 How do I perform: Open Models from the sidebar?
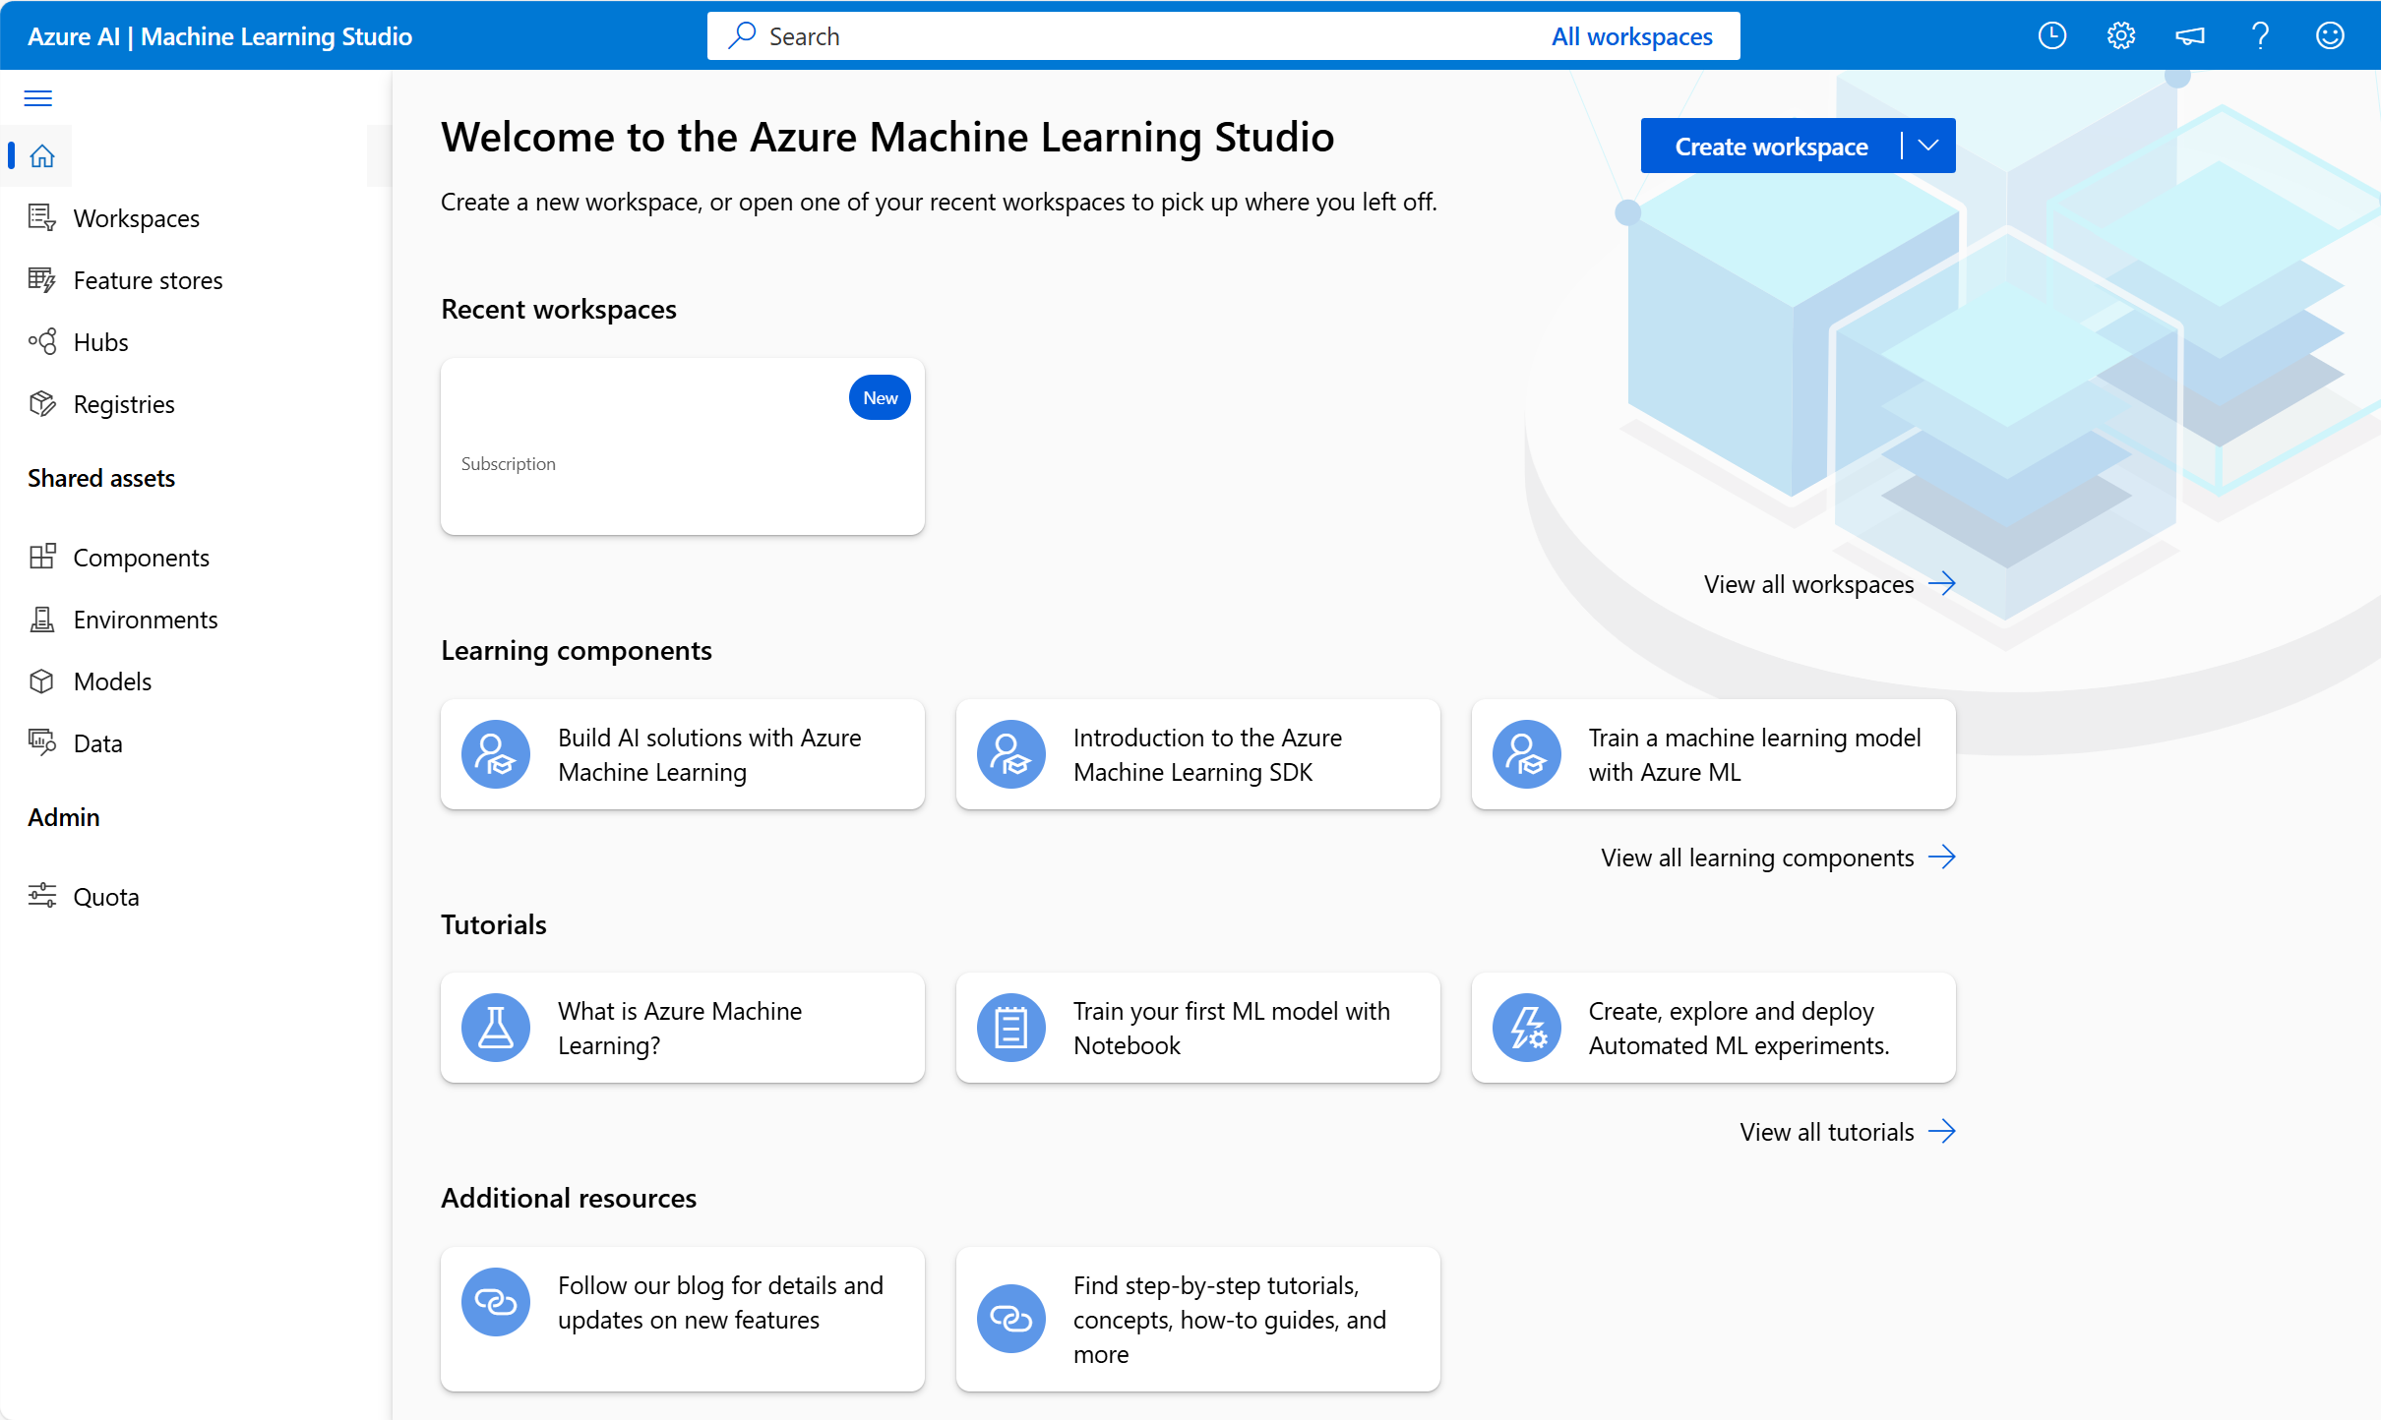point(112,680)
